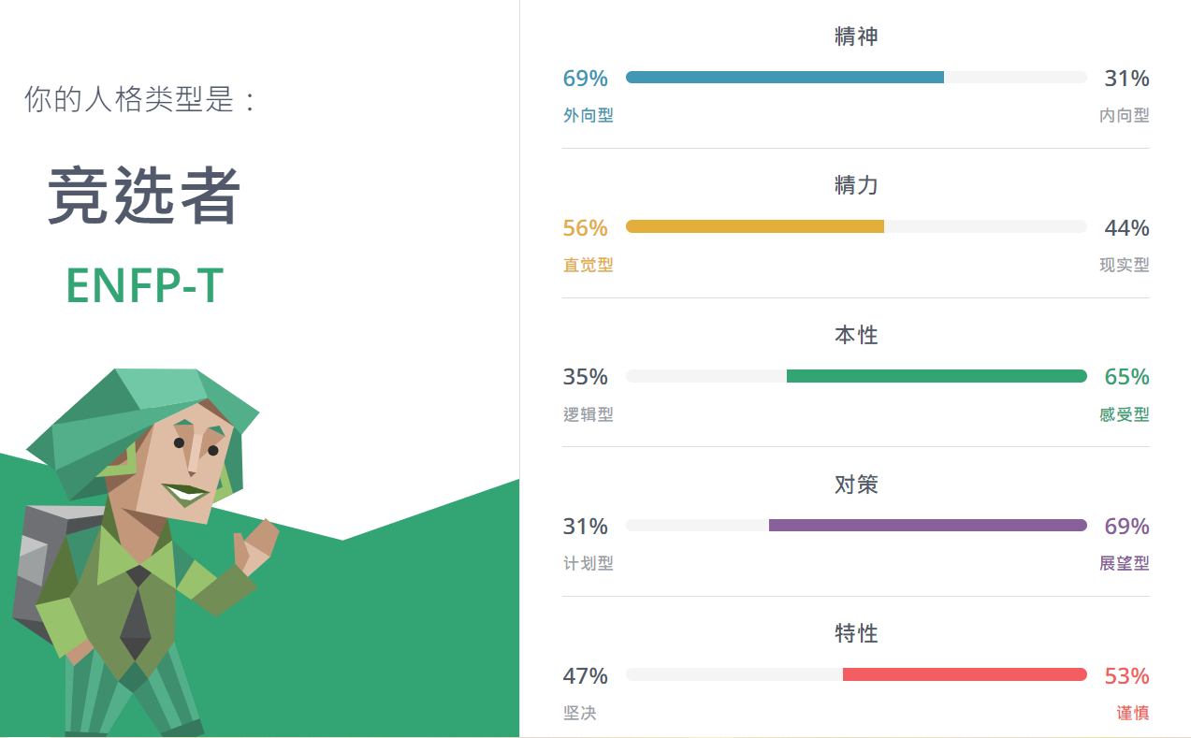Click the 坚决 trait label
The image size is (1191, 738).
(x=579, y=713)
